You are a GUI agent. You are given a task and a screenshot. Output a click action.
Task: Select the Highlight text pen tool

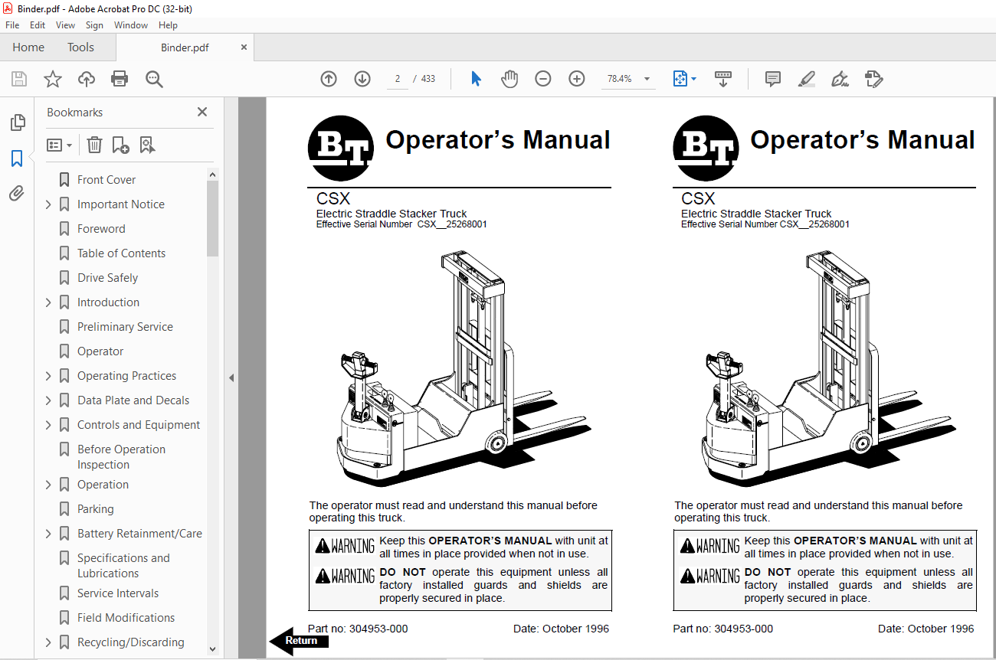(807, 79)
